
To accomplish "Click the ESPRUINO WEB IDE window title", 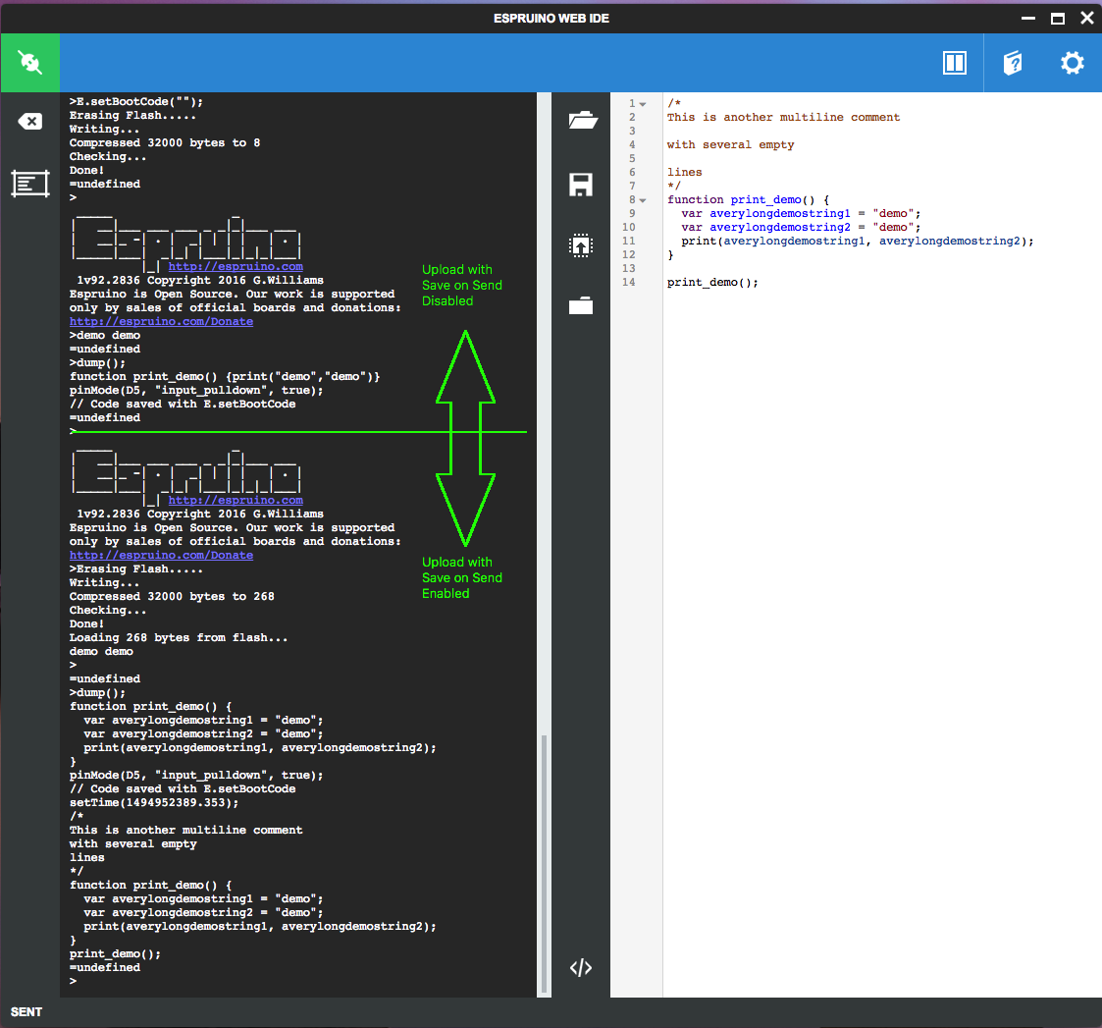I will tap(551, 19).
